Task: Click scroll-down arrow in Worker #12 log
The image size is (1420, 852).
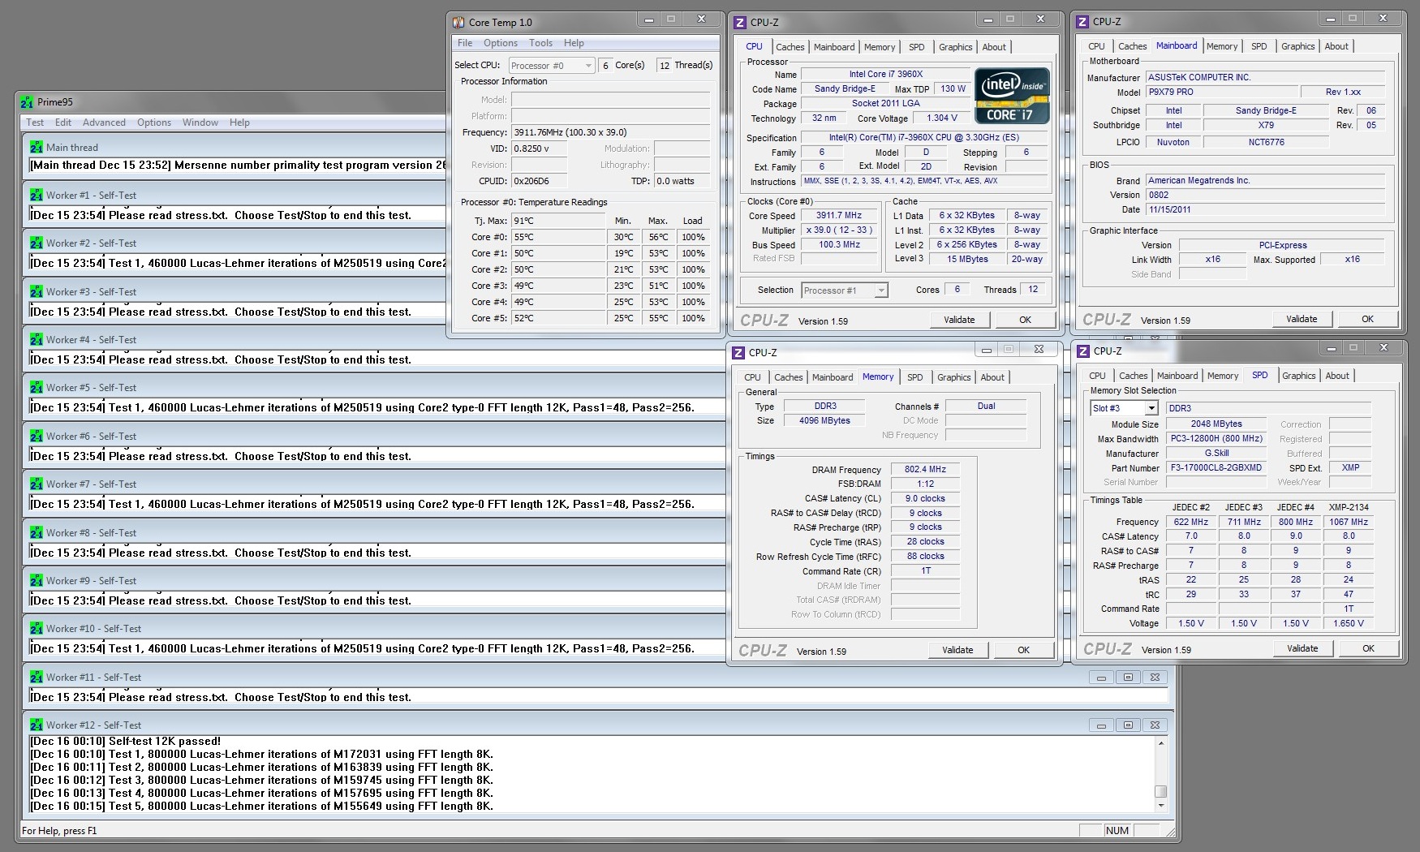Action: click(x=1161, y=805)
